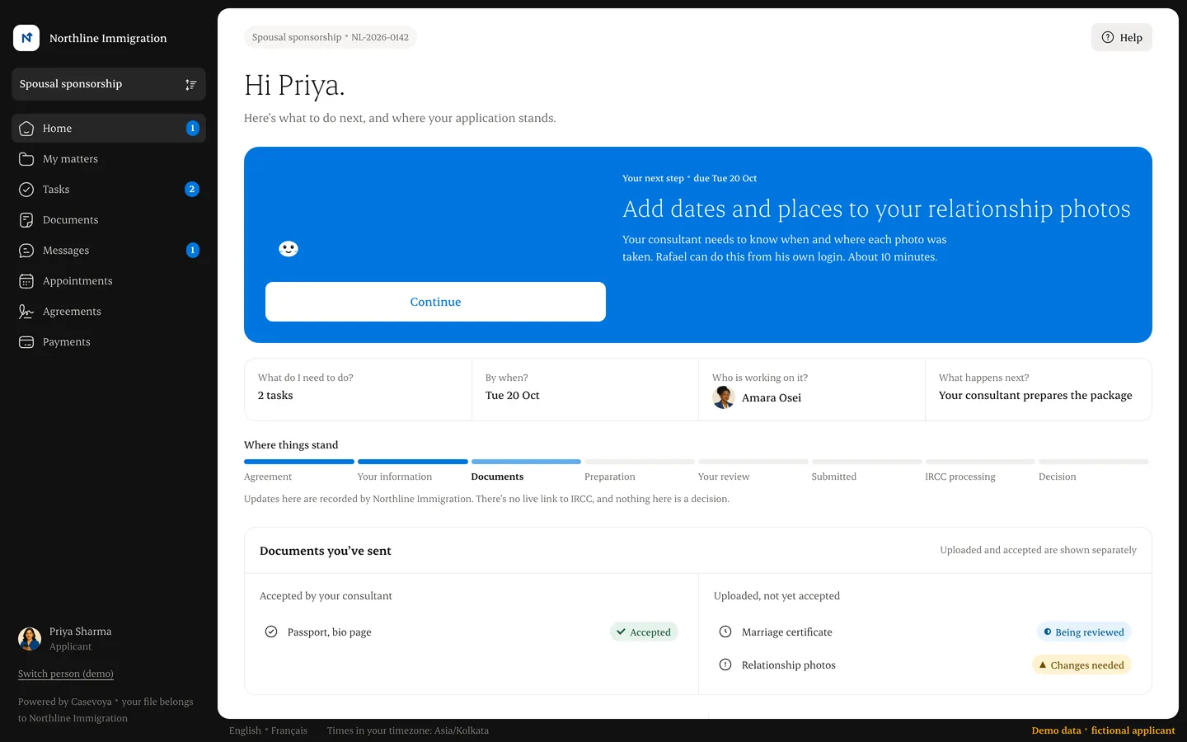
Task: Click the Decision stage label
Action: [x=1058, y=477]
